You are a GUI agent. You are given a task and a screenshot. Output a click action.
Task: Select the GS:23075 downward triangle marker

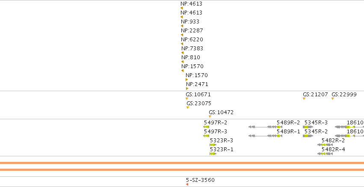(x=188, y=107)
